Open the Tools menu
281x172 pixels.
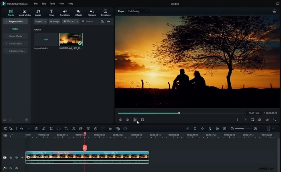point(52,4)
